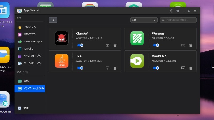
Task: Switch off the MiniDLNA toggle
Action: click(156, 68)
